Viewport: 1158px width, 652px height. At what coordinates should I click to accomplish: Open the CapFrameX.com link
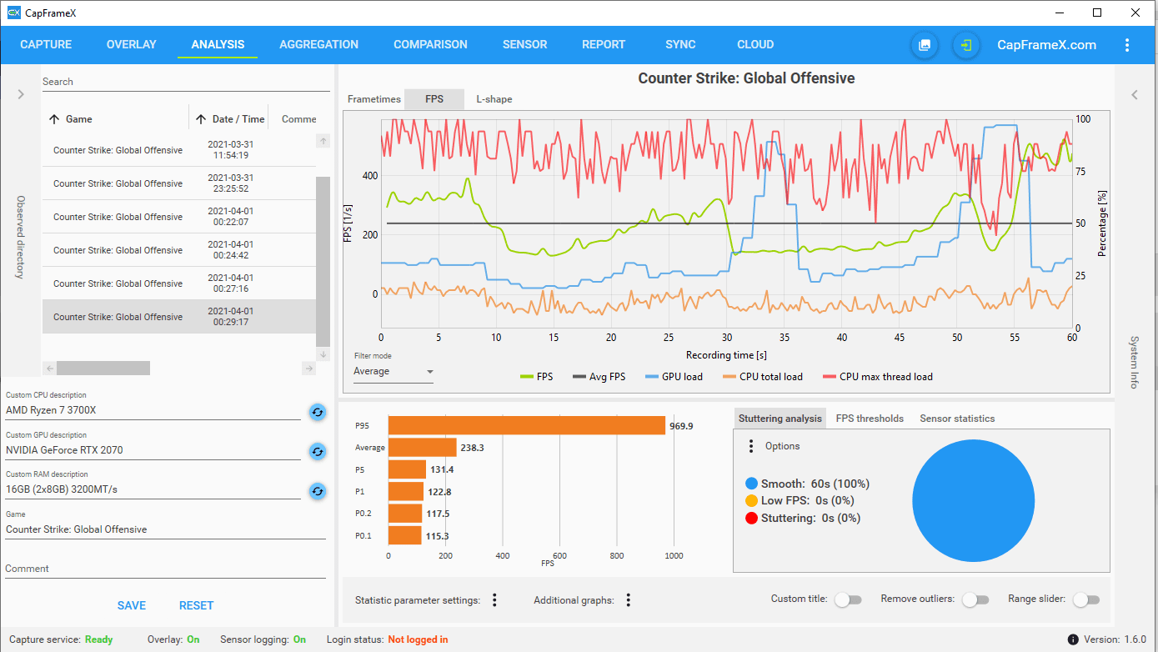(x=1047, y=45)
